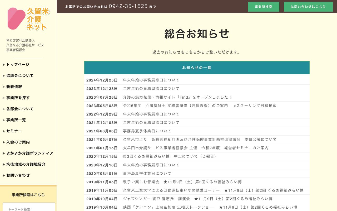Open 事業所を探す from the navigation
Image resolution: width=337 pixels, height=211 pixels.
(x=18, y=98)
